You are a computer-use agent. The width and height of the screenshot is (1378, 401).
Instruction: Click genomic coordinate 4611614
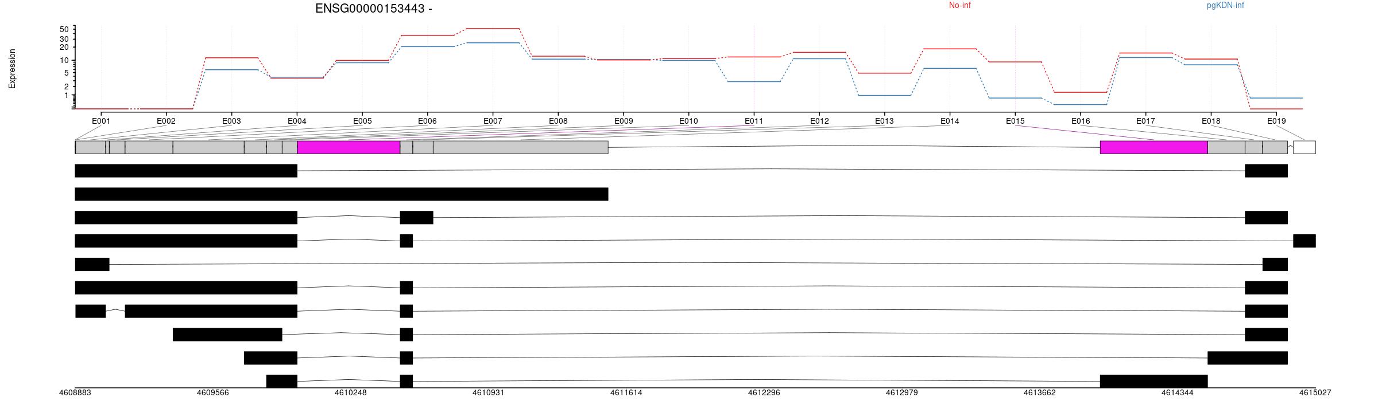coord(626,393)
